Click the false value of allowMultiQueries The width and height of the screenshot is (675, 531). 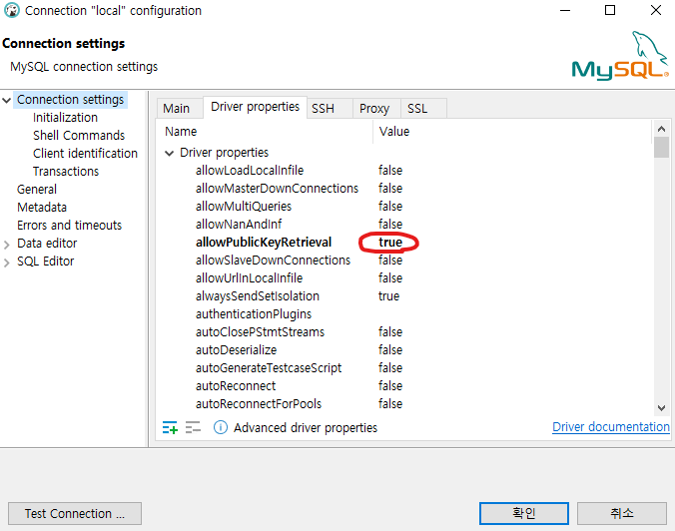[390, 207]
